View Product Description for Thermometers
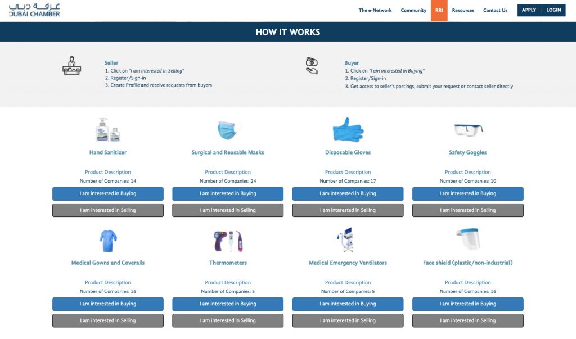Image resolution: width=576 pixels, height=339 pixels. (228, 282)
